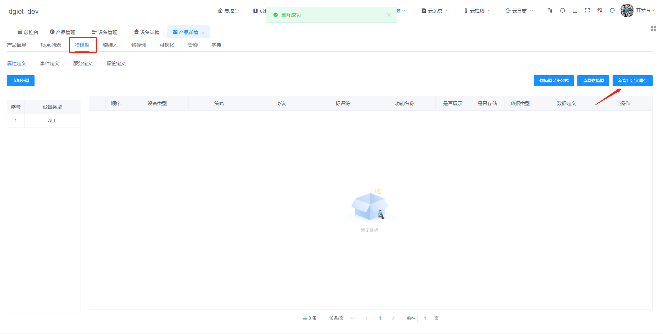Image resolution: width=663 pixels, height=334 pixels.
Task: Click the 序号 header in the left table
Action: click(16, 107)
